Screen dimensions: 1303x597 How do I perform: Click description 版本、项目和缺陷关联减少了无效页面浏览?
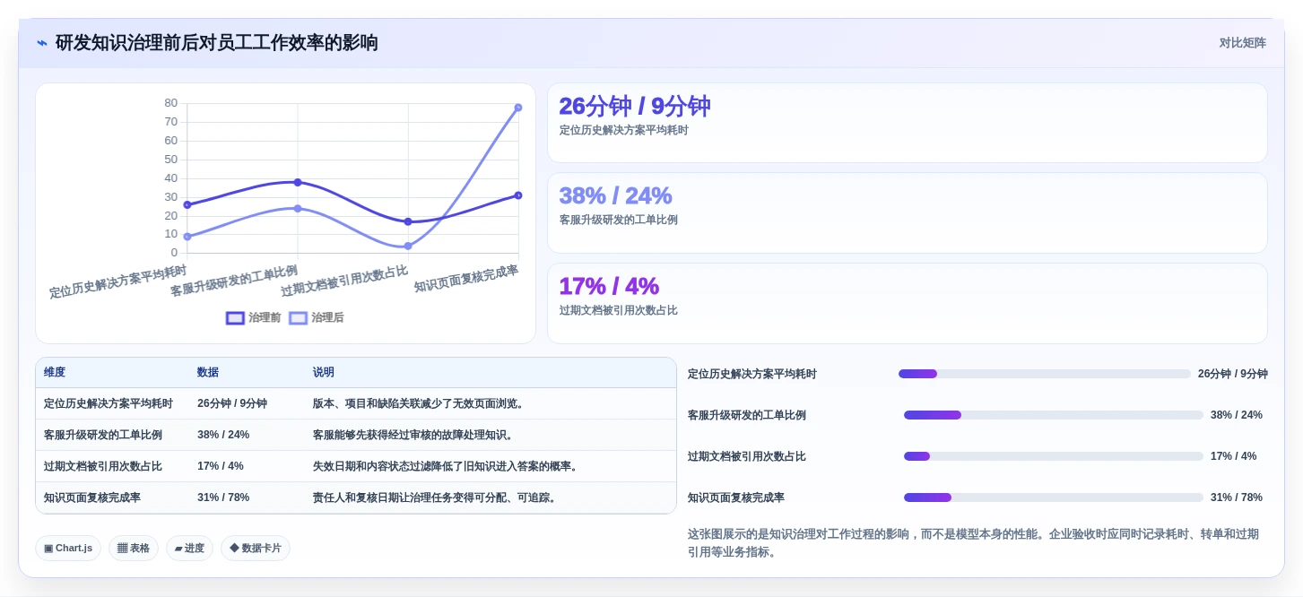pyautogui.click(x=421, y=403)
